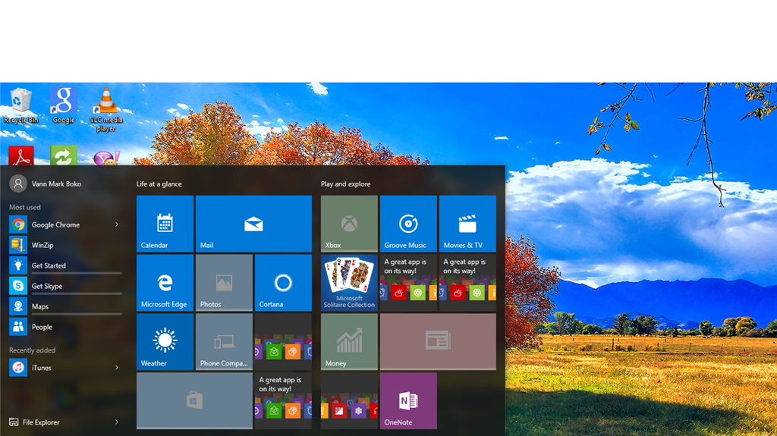Screen dimensions: 777x436
Task: Open Maps from Most used list
Action: tap(65, 306)
